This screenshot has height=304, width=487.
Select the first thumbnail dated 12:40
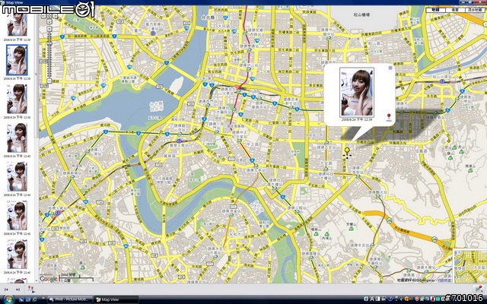tap(17, 138)
